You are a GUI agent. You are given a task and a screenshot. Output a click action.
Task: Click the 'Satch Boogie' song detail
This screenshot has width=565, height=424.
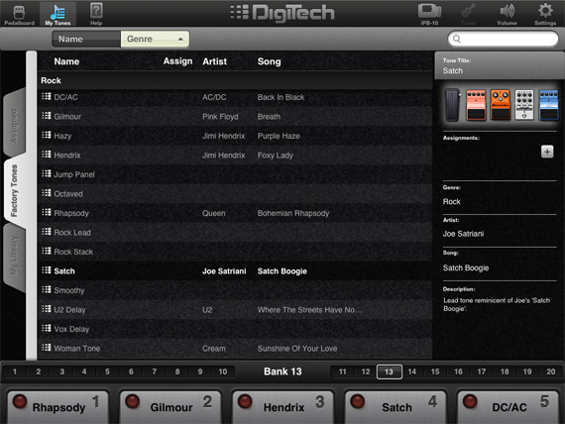tap(466, 267)
